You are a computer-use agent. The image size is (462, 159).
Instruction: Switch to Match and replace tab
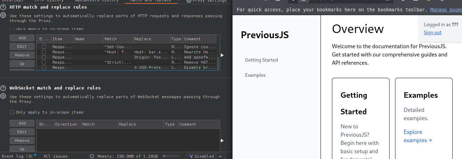150,1
